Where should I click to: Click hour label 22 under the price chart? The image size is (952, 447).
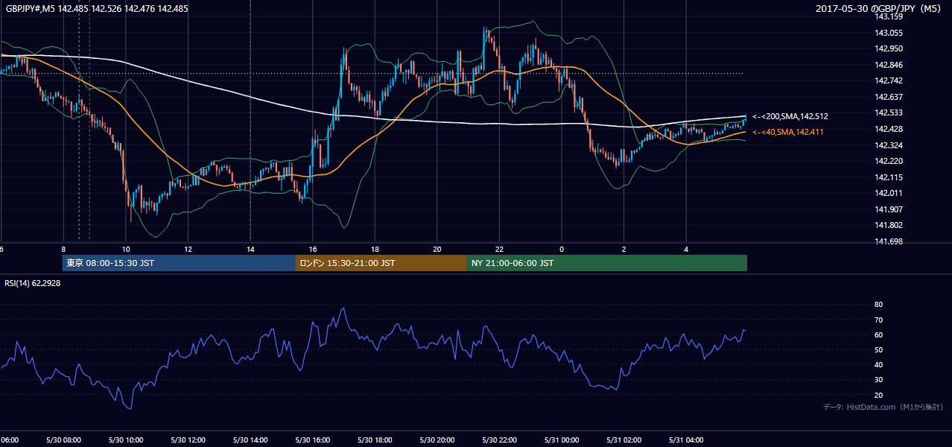[499, 249]
